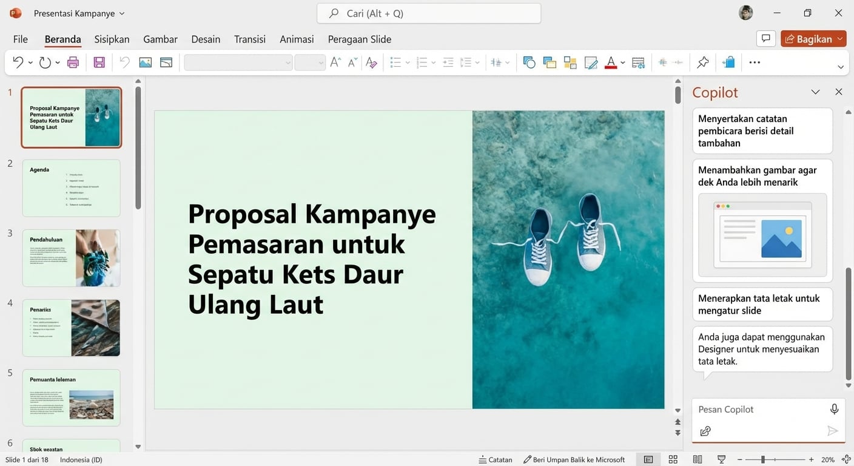Switch to the Sisipkan ribbon tab

112,38
